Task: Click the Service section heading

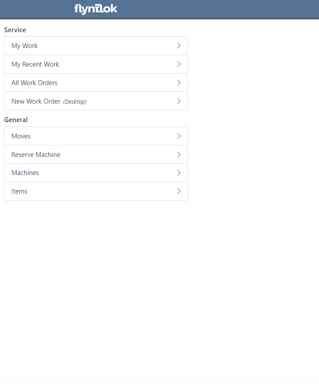Action: (15, 30)
